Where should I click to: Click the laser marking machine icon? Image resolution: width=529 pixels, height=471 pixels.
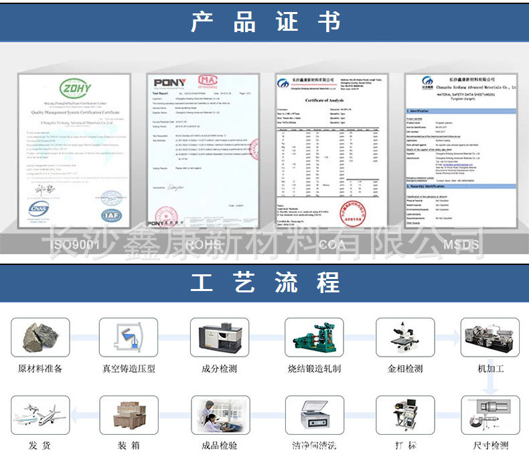point(405,415)
